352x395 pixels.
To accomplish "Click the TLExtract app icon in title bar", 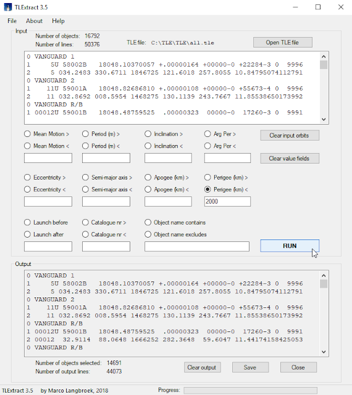I will (x=8, y=7).
